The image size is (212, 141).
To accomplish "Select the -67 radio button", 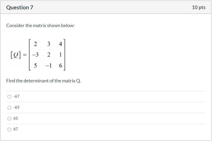I will coord(9,97).
